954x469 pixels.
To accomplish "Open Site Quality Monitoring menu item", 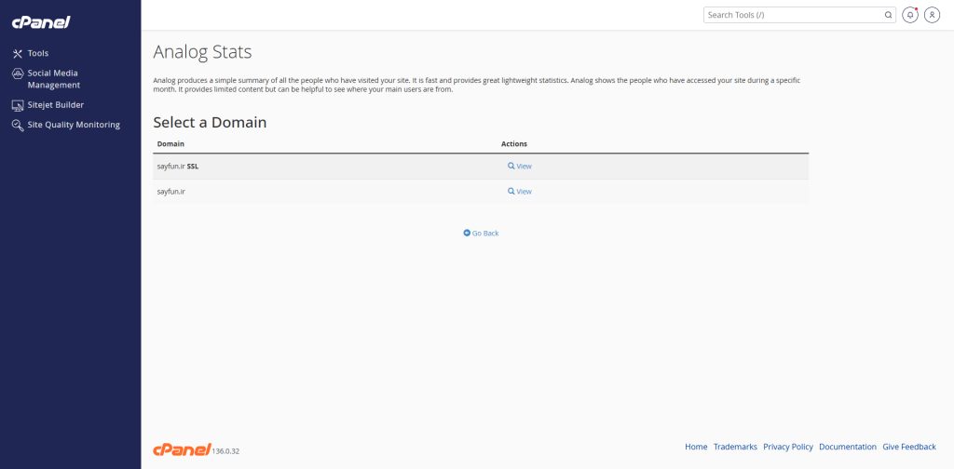I will 74,125.
